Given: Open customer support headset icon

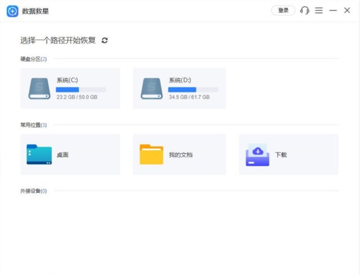Looking at the screenshot, I should coord(305,10).
